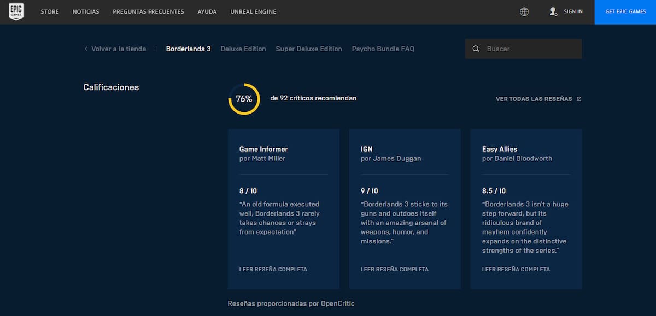Screen dimensions: 656x316
Task: Click the Game Informer review quote
Action: (280, 218)
